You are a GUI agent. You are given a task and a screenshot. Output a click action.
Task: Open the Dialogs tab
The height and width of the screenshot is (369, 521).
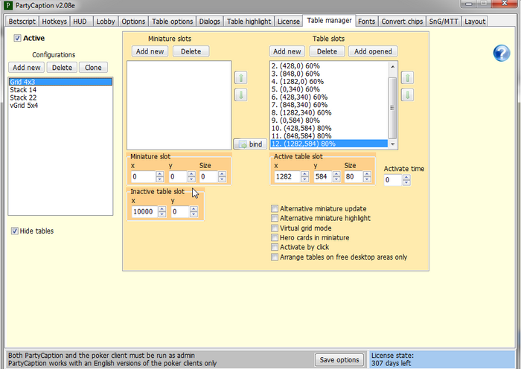tap(210, 22)
